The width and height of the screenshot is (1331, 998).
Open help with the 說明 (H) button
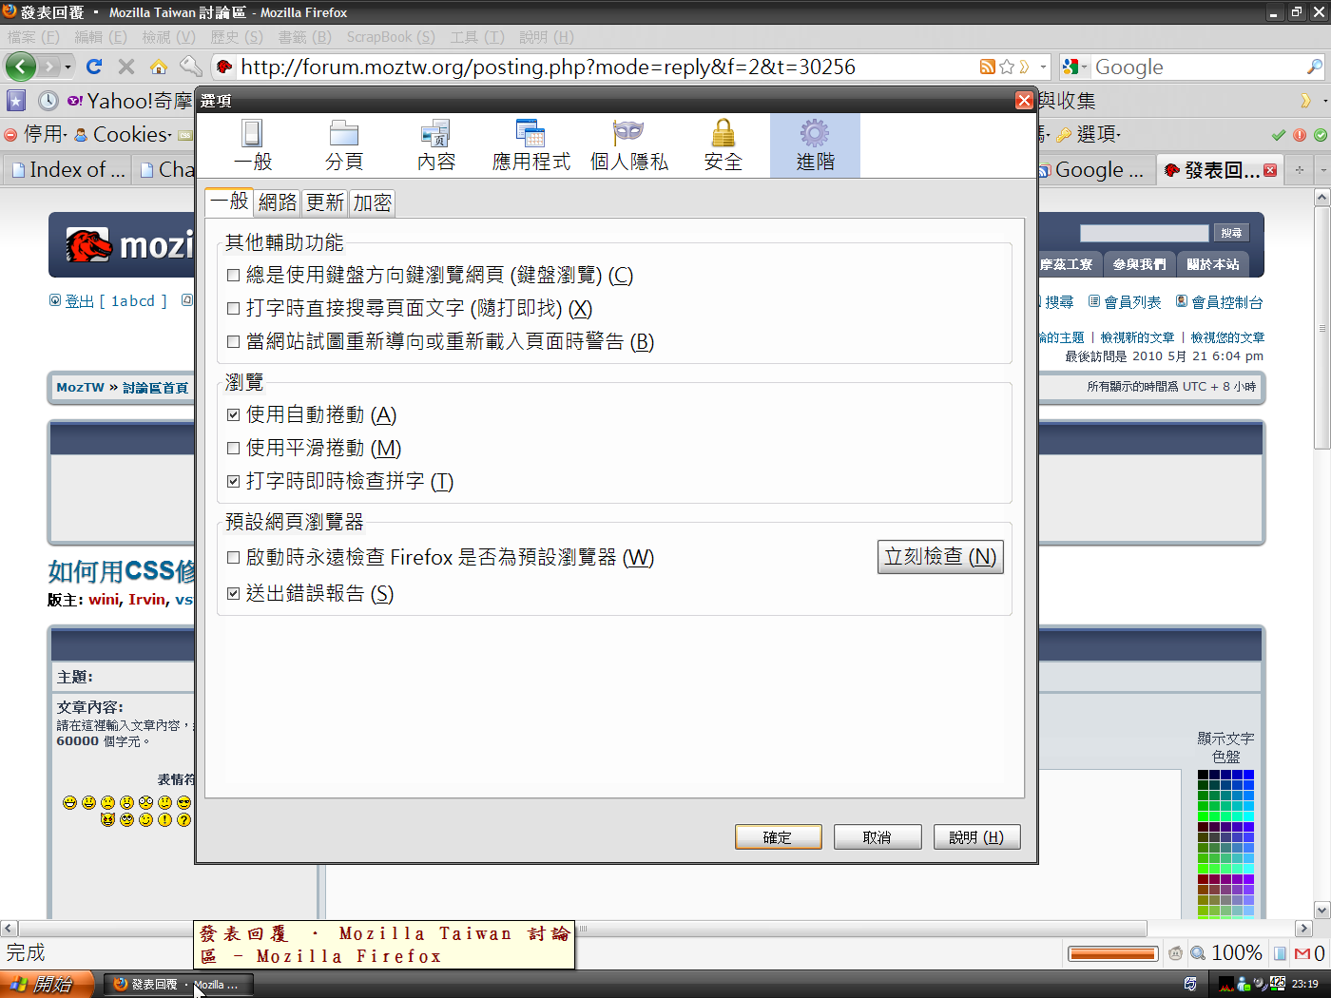pyautogui.click(x=977, y=837)
